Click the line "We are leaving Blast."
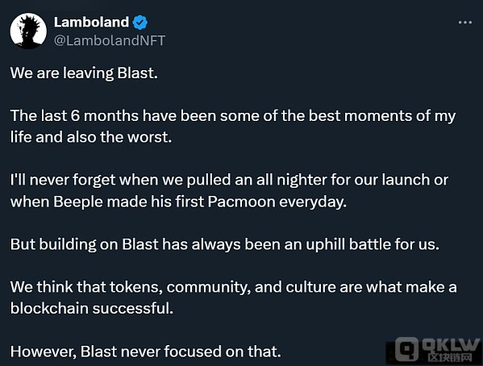Image resolution: width=483 pixels, height=366 pixels. [x=84, y=73]
